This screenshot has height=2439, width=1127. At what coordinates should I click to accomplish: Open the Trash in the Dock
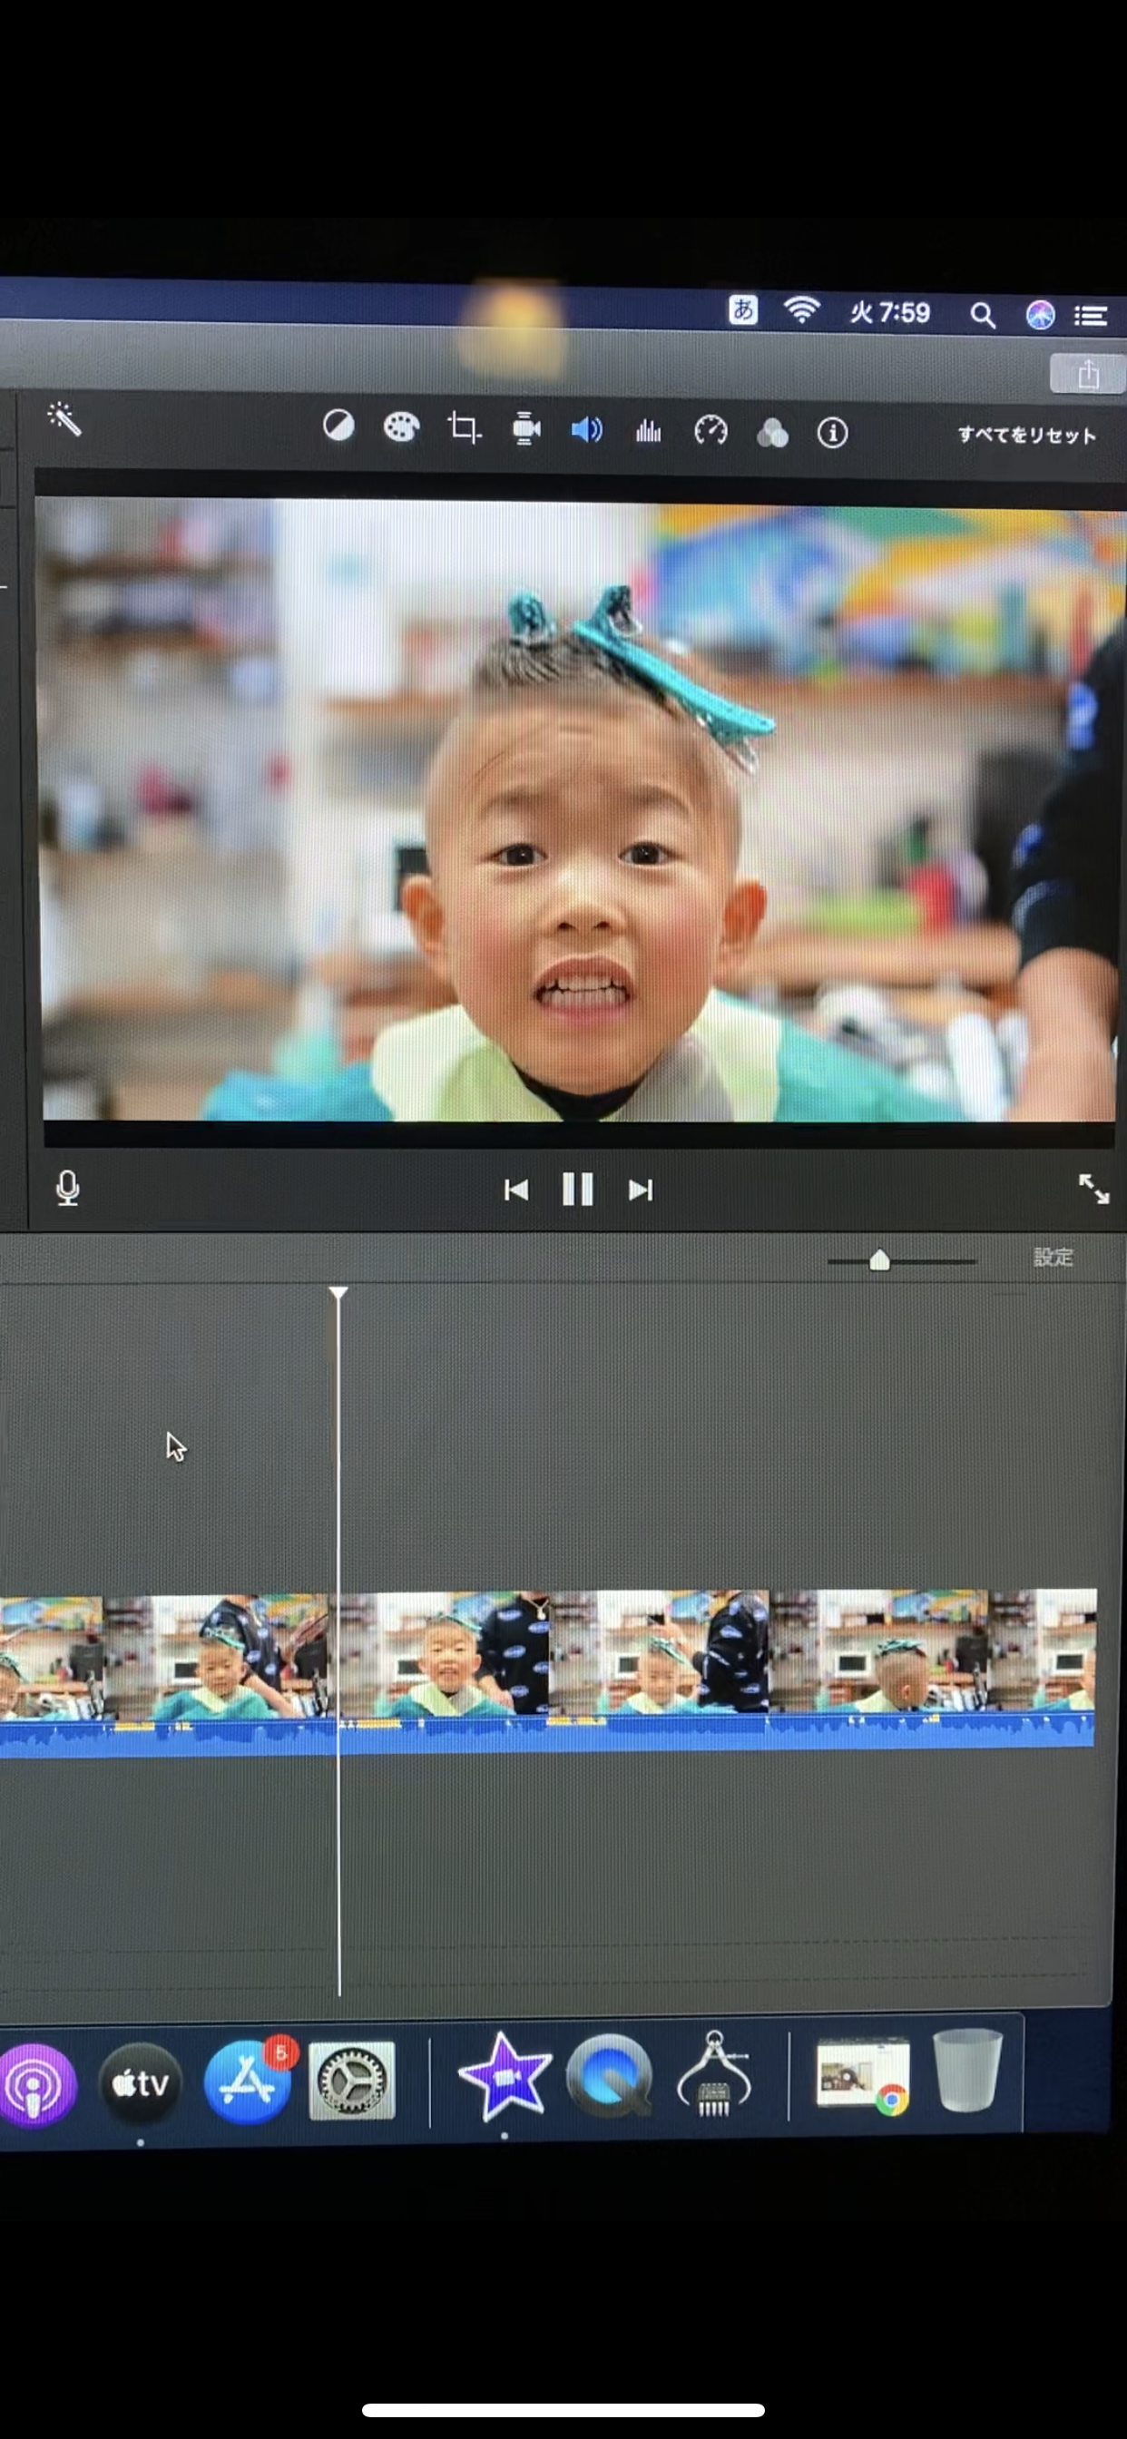[967, 2071]
